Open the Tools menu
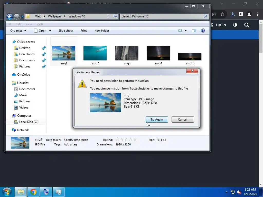The width and height of the screenshot is (263, 197). point(40,24)
